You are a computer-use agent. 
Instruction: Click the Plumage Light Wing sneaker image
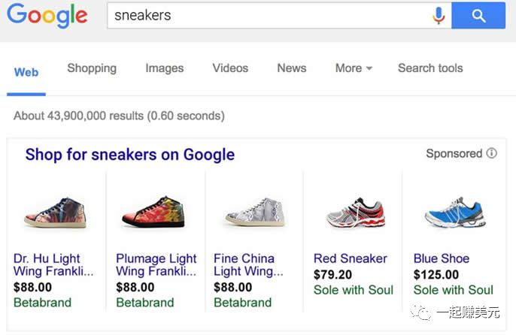(x=153, y=212)
